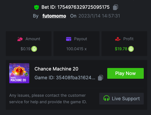Click the coin icon next to $19.78
Image resolution: width=151 pixels, height=115 pixels.
(131, 49)
